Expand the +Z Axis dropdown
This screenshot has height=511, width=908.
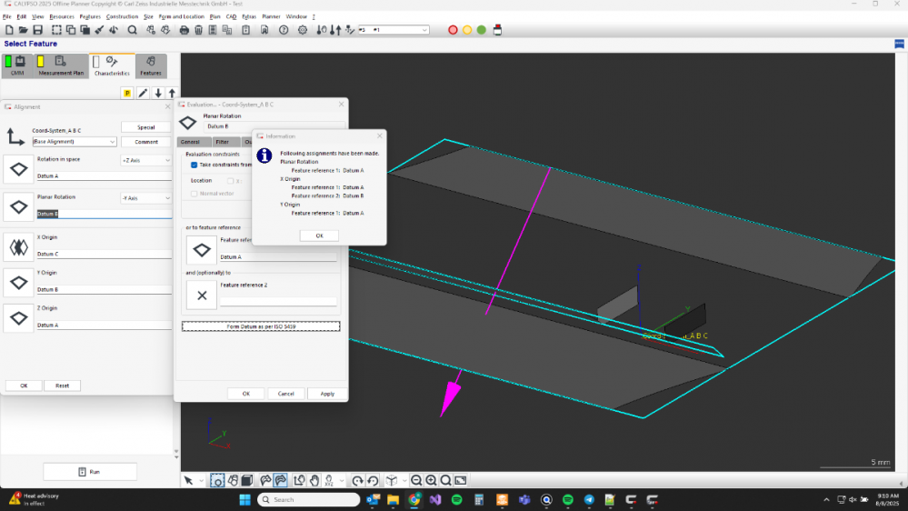[x=145, y=160]
